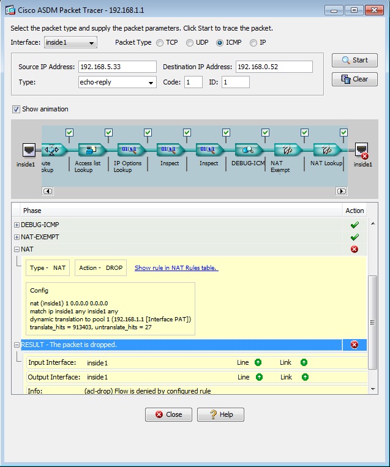Click the red drop icon on NAT row
The width and height of the screenshot is (390, 467).
[354, 249]
